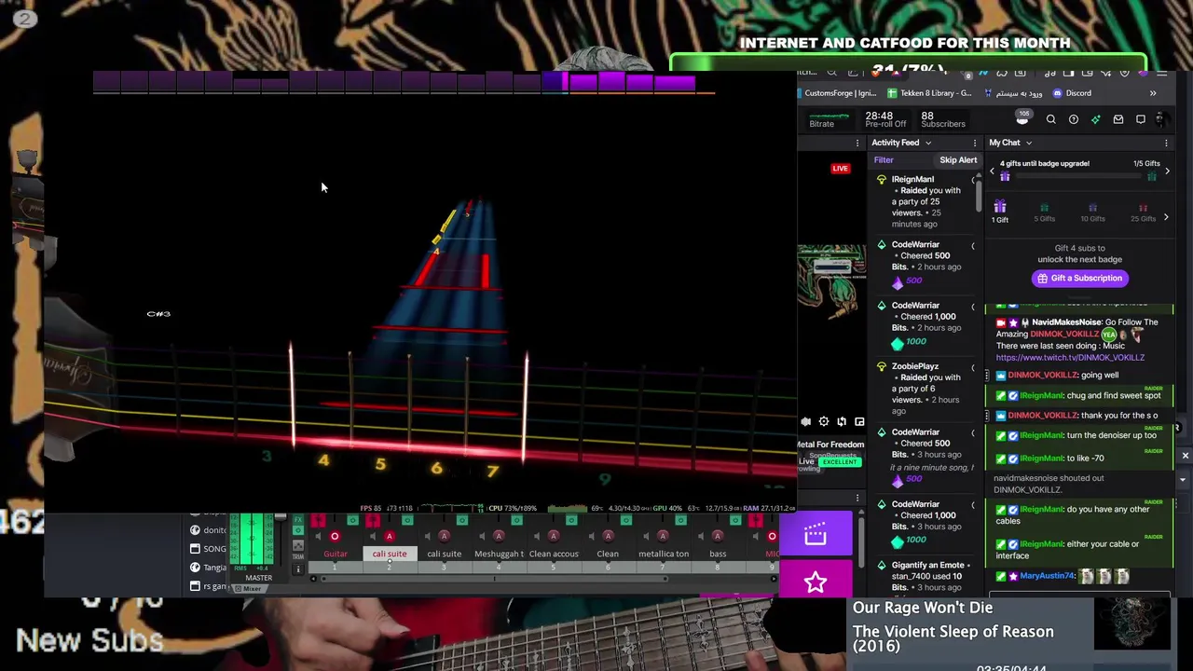Open the notifications icon showing 105

coord(1022,118)
